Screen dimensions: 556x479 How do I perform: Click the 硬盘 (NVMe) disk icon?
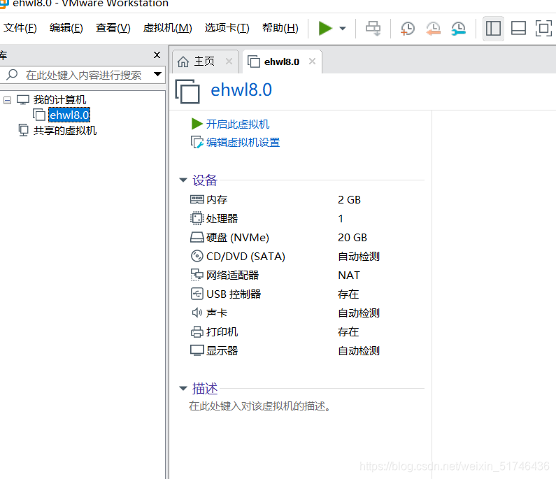(197, 237)
